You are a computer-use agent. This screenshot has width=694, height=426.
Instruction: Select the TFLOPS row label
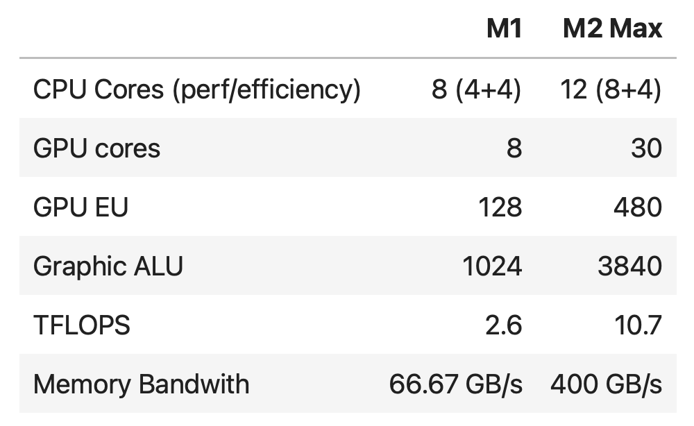[81, 325]
